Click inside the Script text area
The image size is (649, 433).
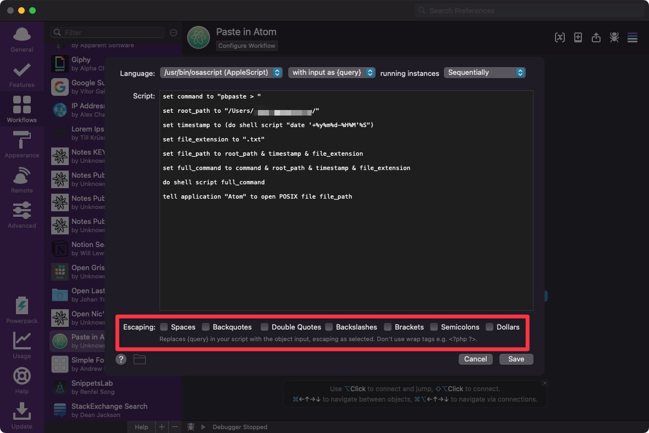(346, 200)
